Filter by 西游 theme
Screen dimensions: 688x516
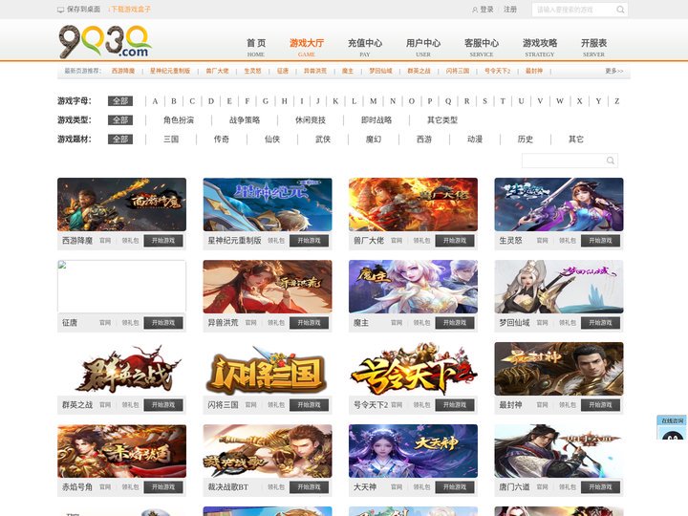(x=424, y=140)
